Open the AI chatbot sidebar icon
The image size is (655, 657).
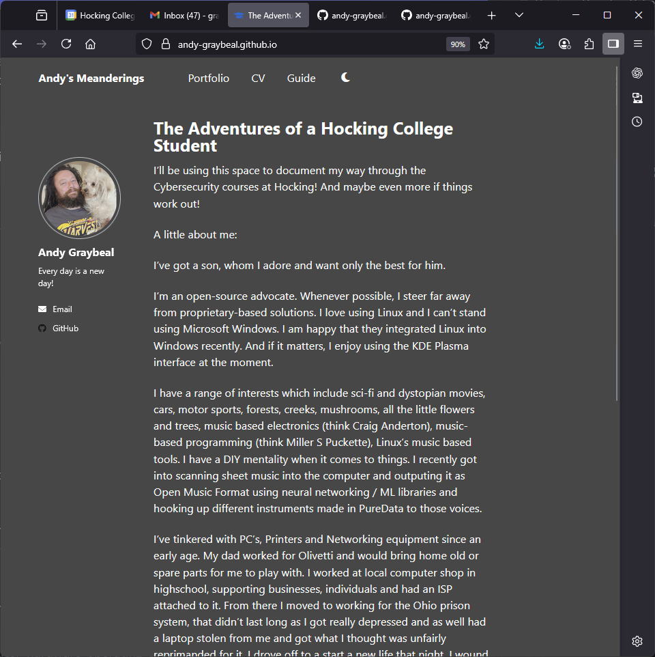tap(637, 73)
